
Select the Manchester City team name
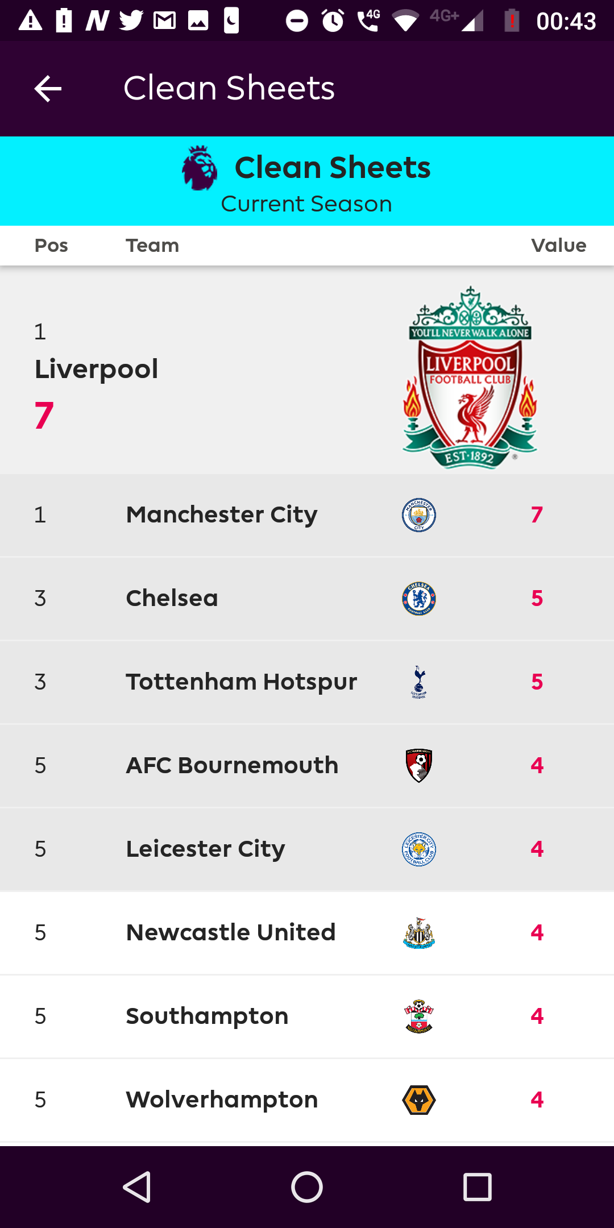click(222, 515)
